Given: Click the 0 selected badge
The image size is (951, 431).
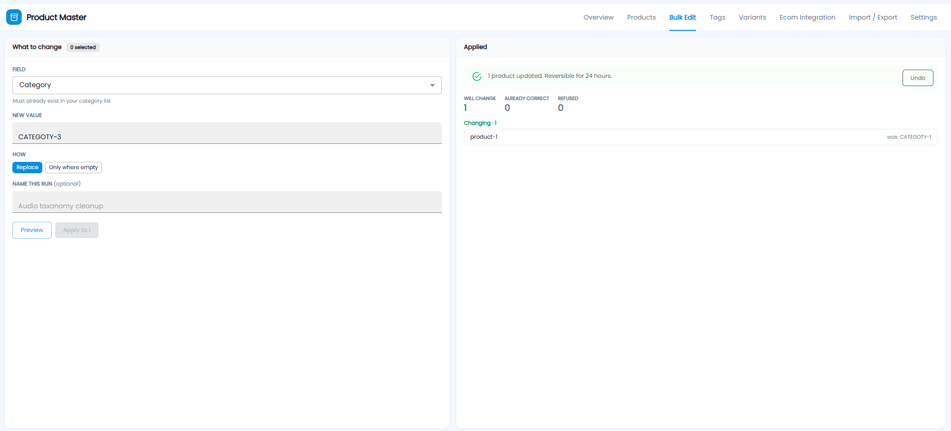Looking at the screenshot, I should click(x=83, y=47).
